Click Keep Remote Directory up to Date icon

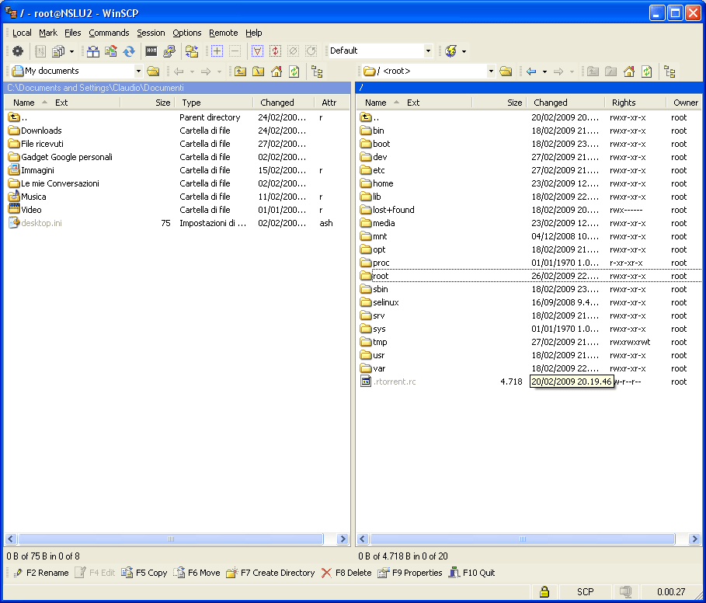coord(111,51)
